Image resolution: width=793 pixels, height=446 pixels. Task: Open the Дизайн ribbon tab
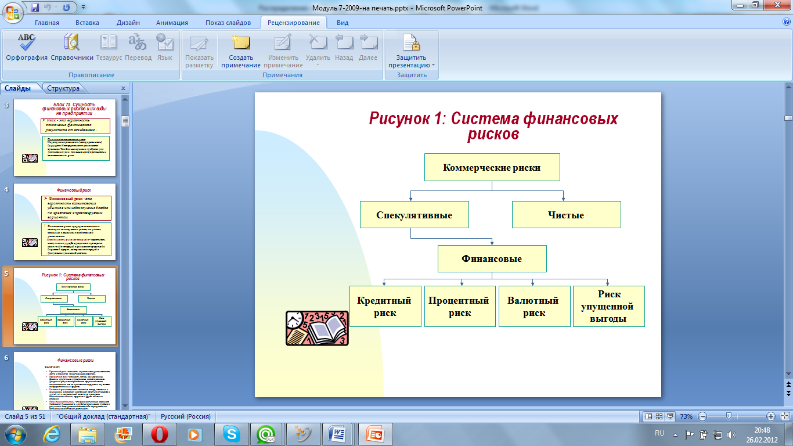click(x=128, y=23)
